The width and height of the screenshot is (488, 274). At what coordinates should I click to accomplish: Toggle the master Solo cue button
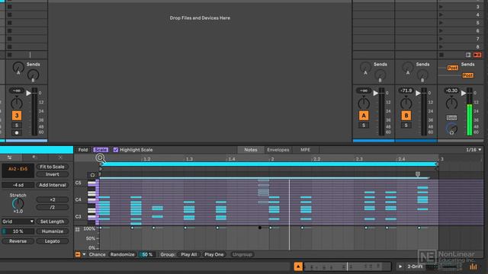coord(451,118)
